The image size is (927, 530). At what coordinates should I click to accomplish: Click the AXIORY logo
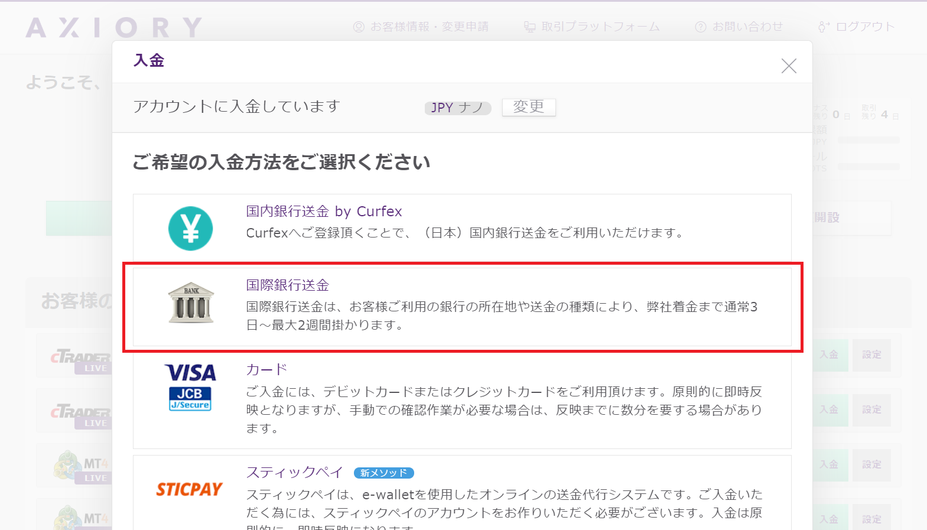pos(114,27)
